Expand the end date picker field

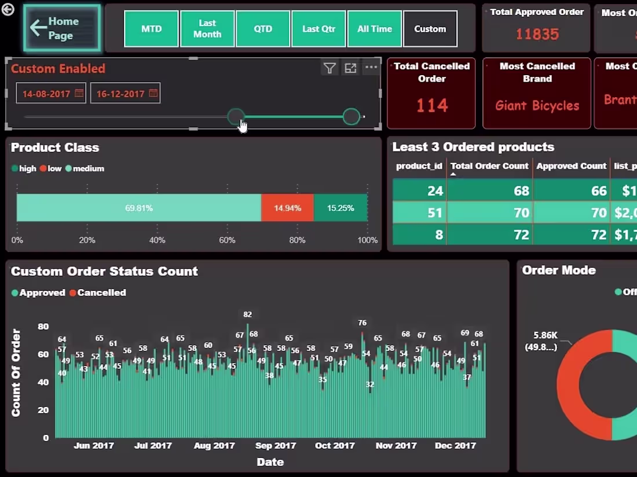(125, 93)
